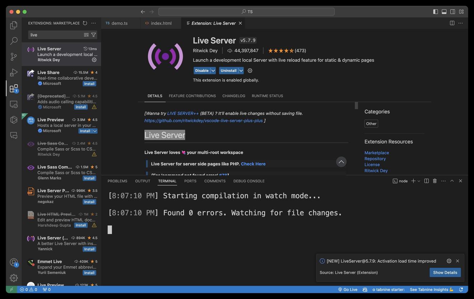Click the Search icon in activity bar
The width and height of the screenshot is (474, 299).
pos(14,41)
